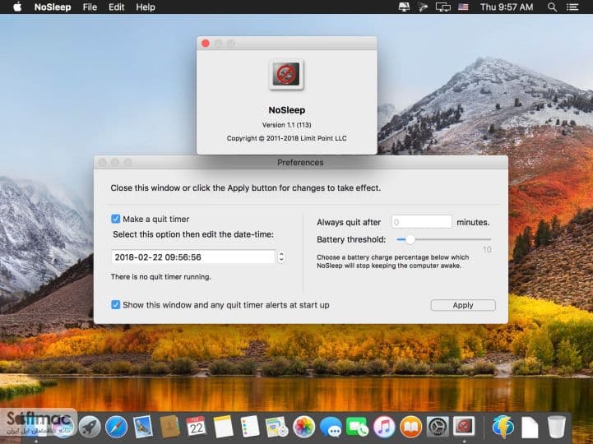
Task: Click Preferences window title bar text
Action: [300, 163]
